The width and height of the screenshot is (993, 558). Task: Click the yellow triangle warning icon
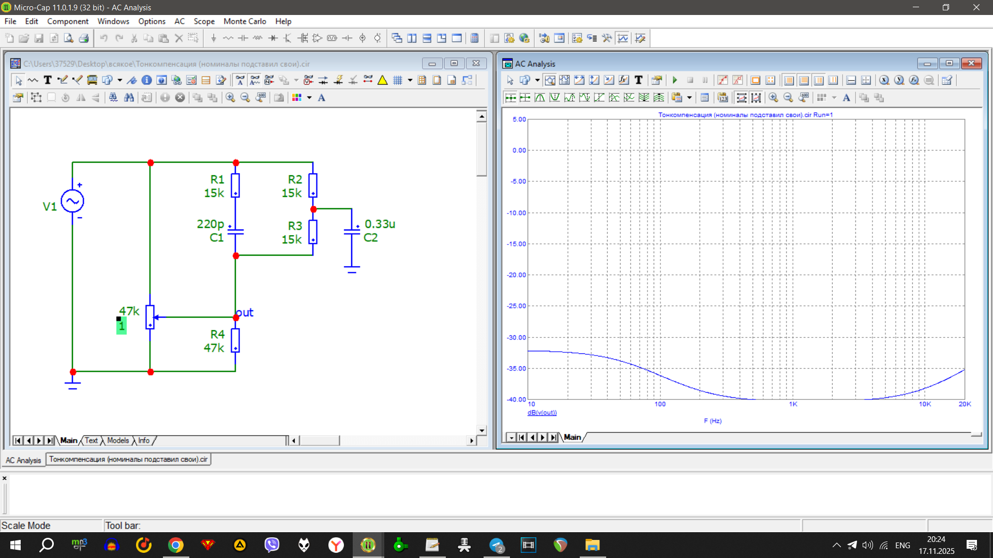pos(383,80)
